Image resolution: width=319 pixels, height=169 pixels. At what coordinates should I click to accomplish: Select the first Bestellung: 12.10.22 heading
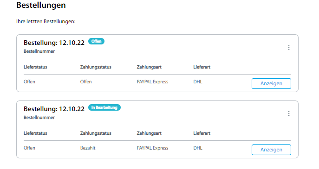54,43
